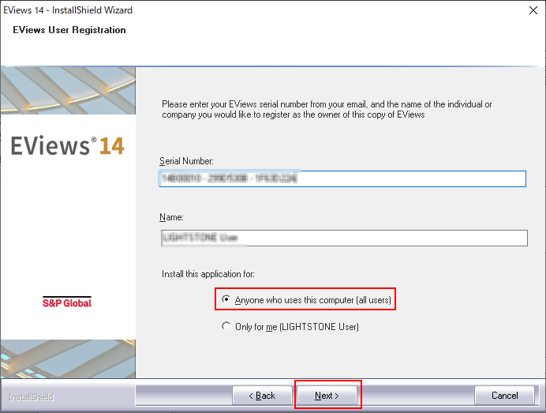
Task: Click the InstallShield branding text
Action: [31, 397]
